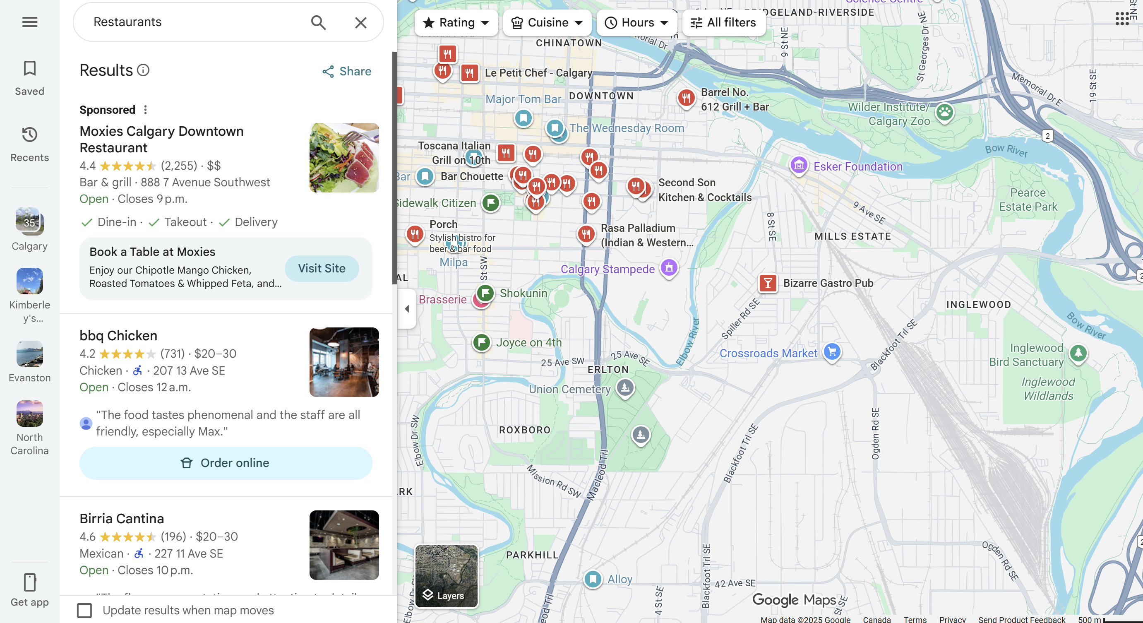Collapse the side results panel
Viewport: 1143px width, 623px height.
[406, 309]
